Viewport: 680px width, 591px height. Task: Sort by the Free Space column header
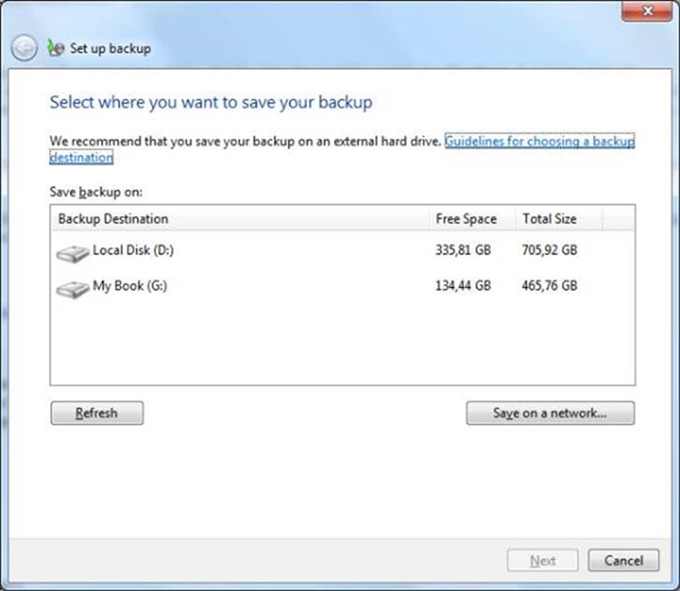tap(465, 218)
